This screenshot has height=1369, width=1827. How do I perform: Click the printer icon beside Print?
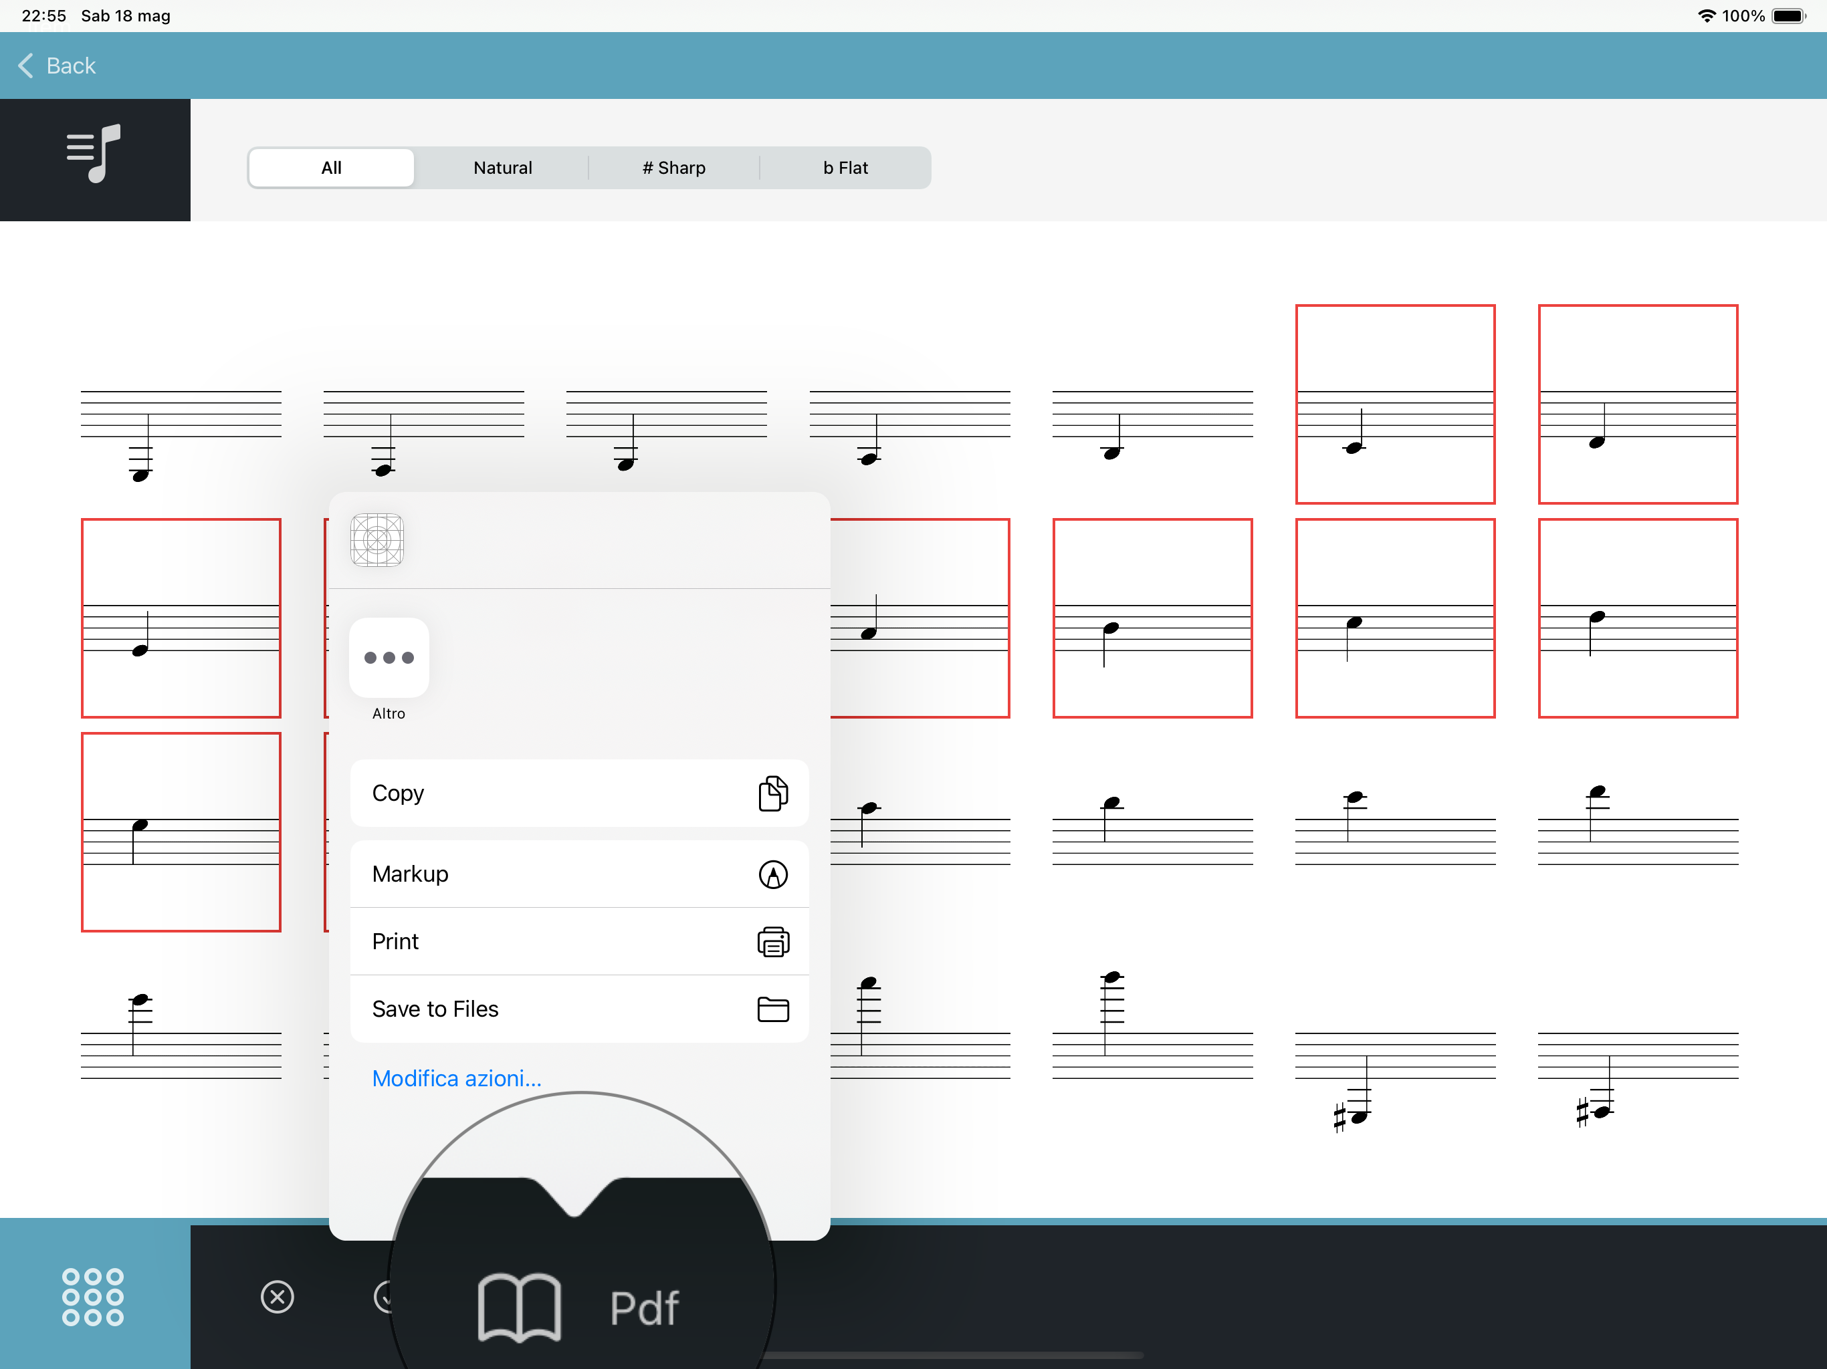(x=773, y=941)
